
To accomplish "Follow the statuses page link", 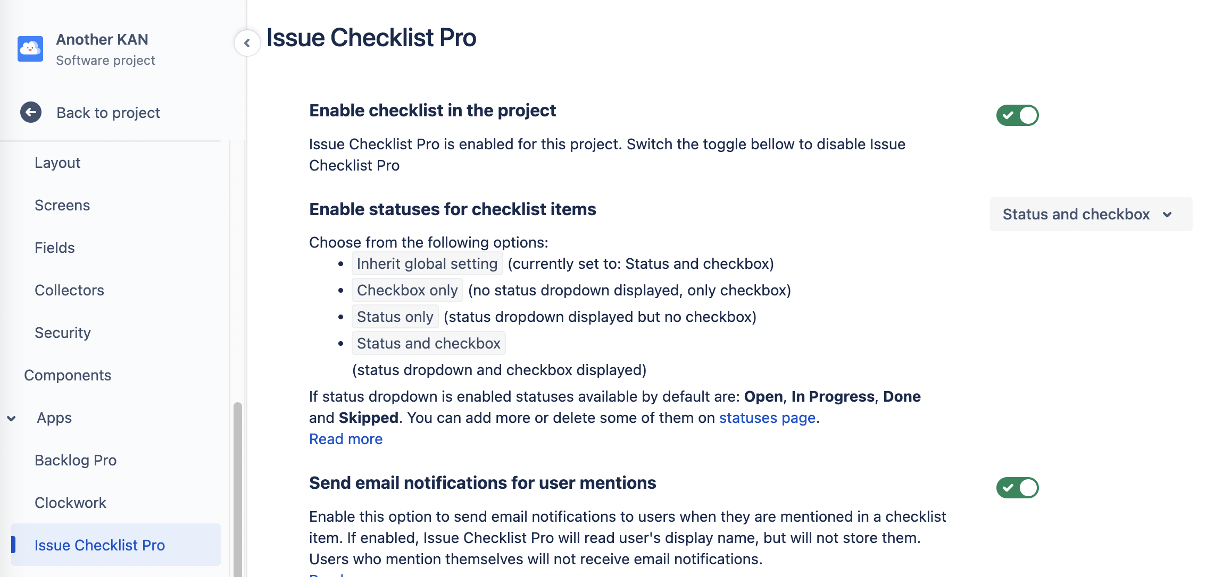I will [x=767, y=418].
